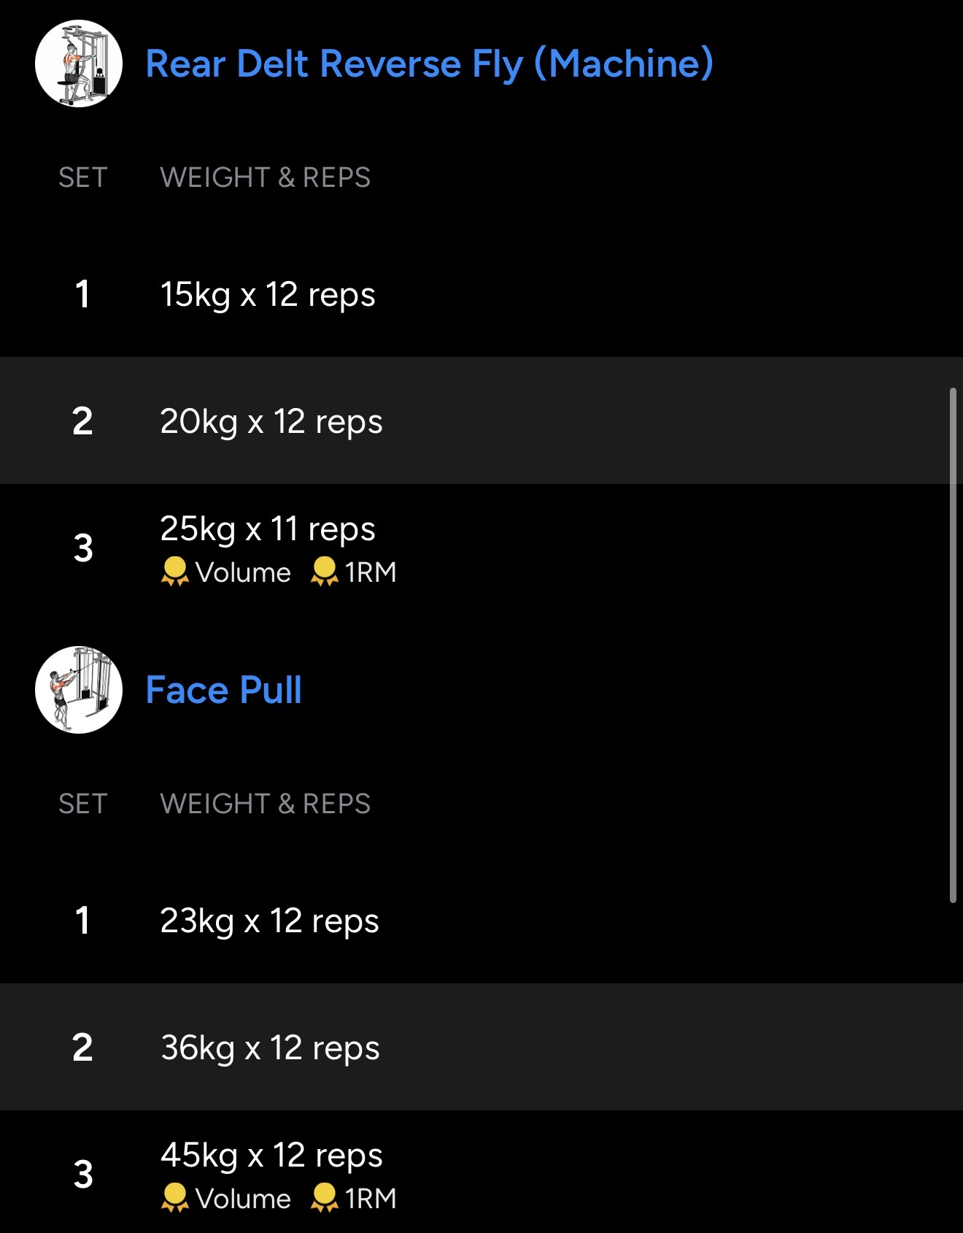Tap the Rear Delt Reverse Fly exercise thumbnail

[79, 64]
